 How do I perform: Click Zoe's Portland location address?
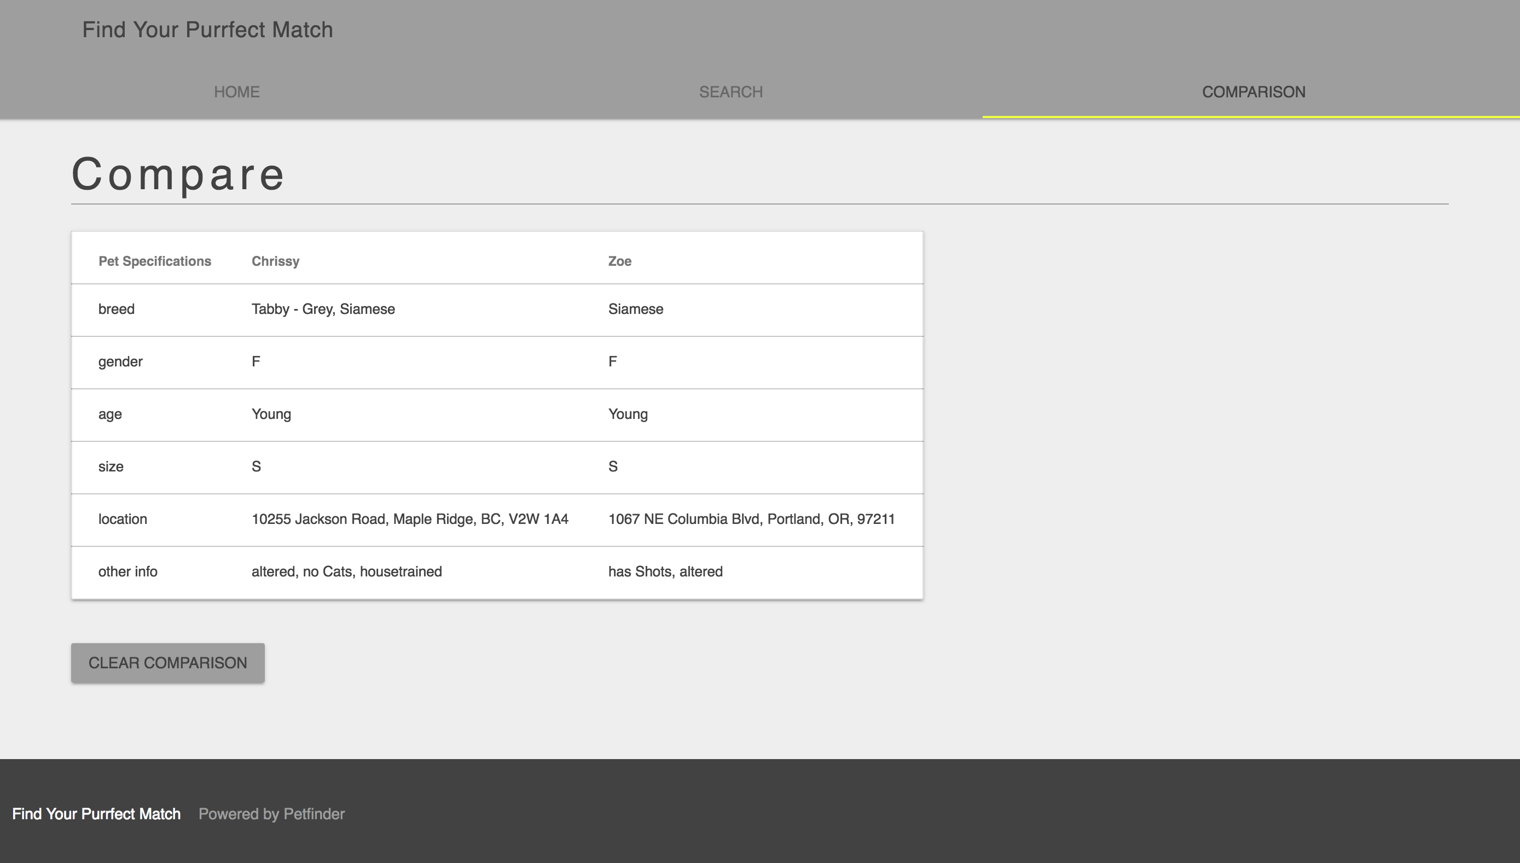click(x=751, y=519)
